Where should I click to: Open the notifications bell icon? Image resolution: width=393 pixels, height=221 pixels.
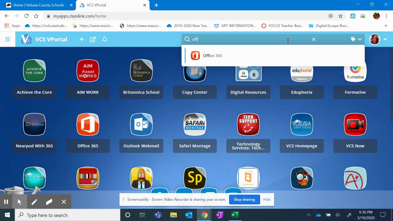[x=105, y=39]
